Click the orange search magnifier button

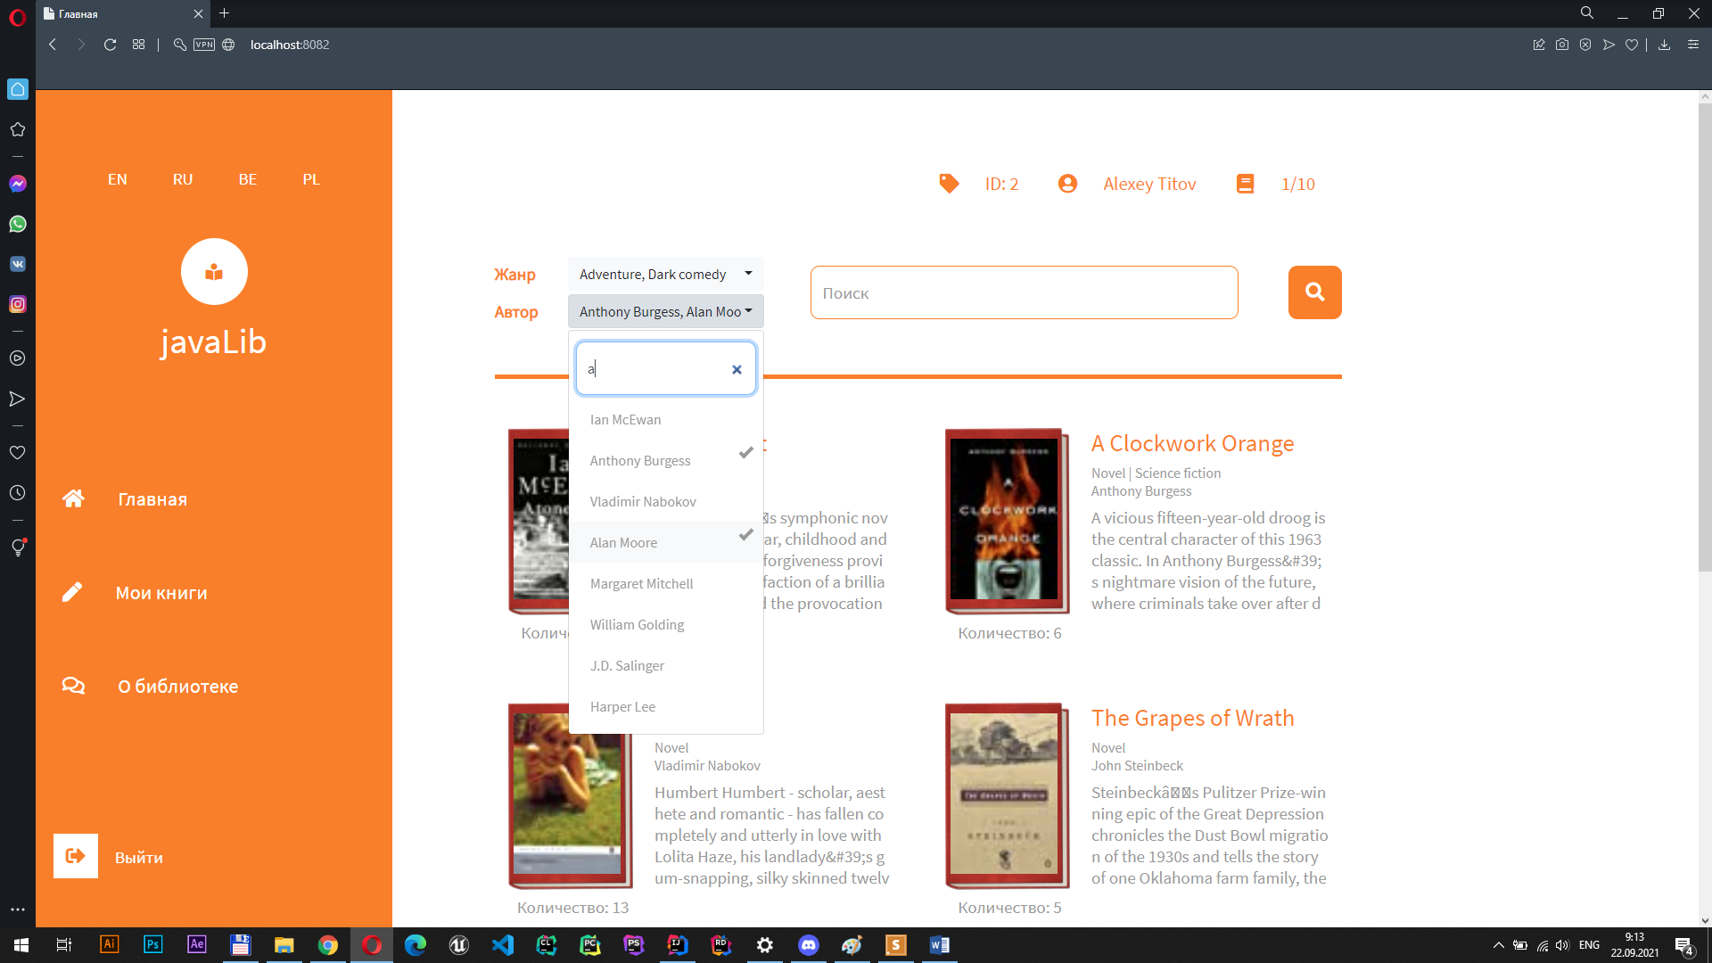coord(1314,292)
